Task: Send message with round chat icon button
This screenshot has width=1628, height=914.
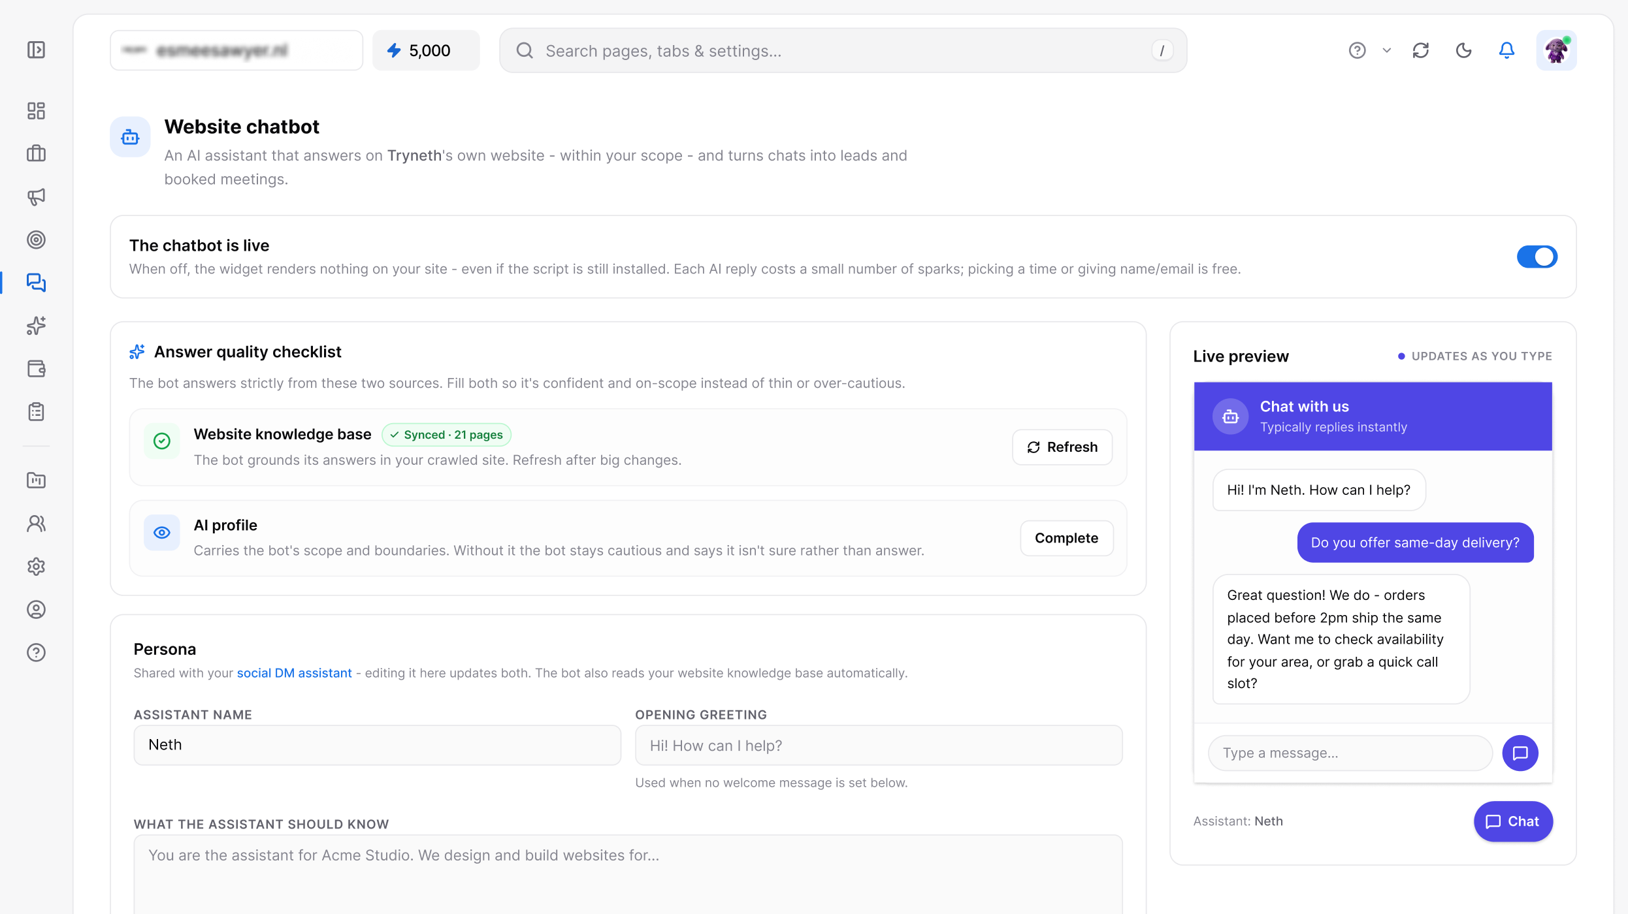Action: [x=1520, y=753]
